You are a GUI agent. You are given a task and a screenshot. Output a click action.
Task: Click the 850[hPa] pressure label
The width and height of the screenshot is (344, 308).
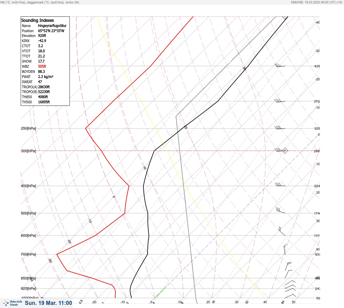click(x=28, y=278)
